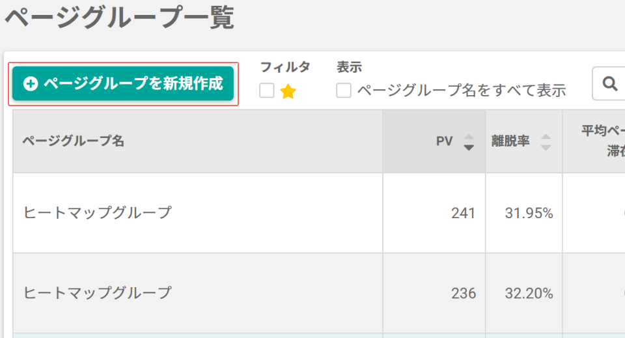Click ページグループを新規作成 button
625x338 pixels.
[x=123, y=84]
